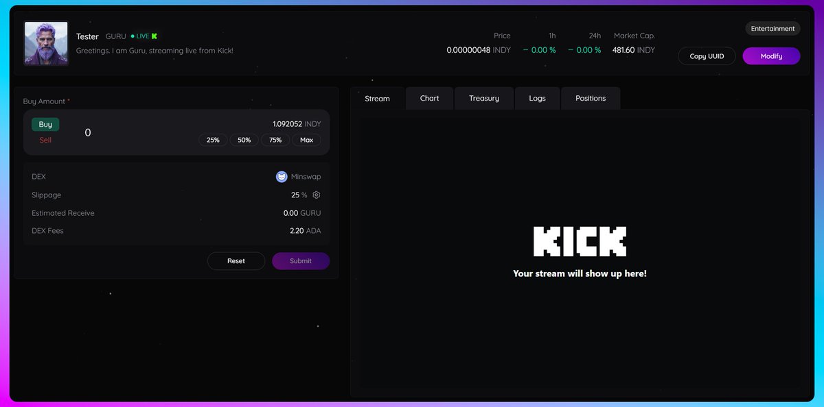Click the large KICK logo in stream area
824x407 pixels.
[580, 241]
